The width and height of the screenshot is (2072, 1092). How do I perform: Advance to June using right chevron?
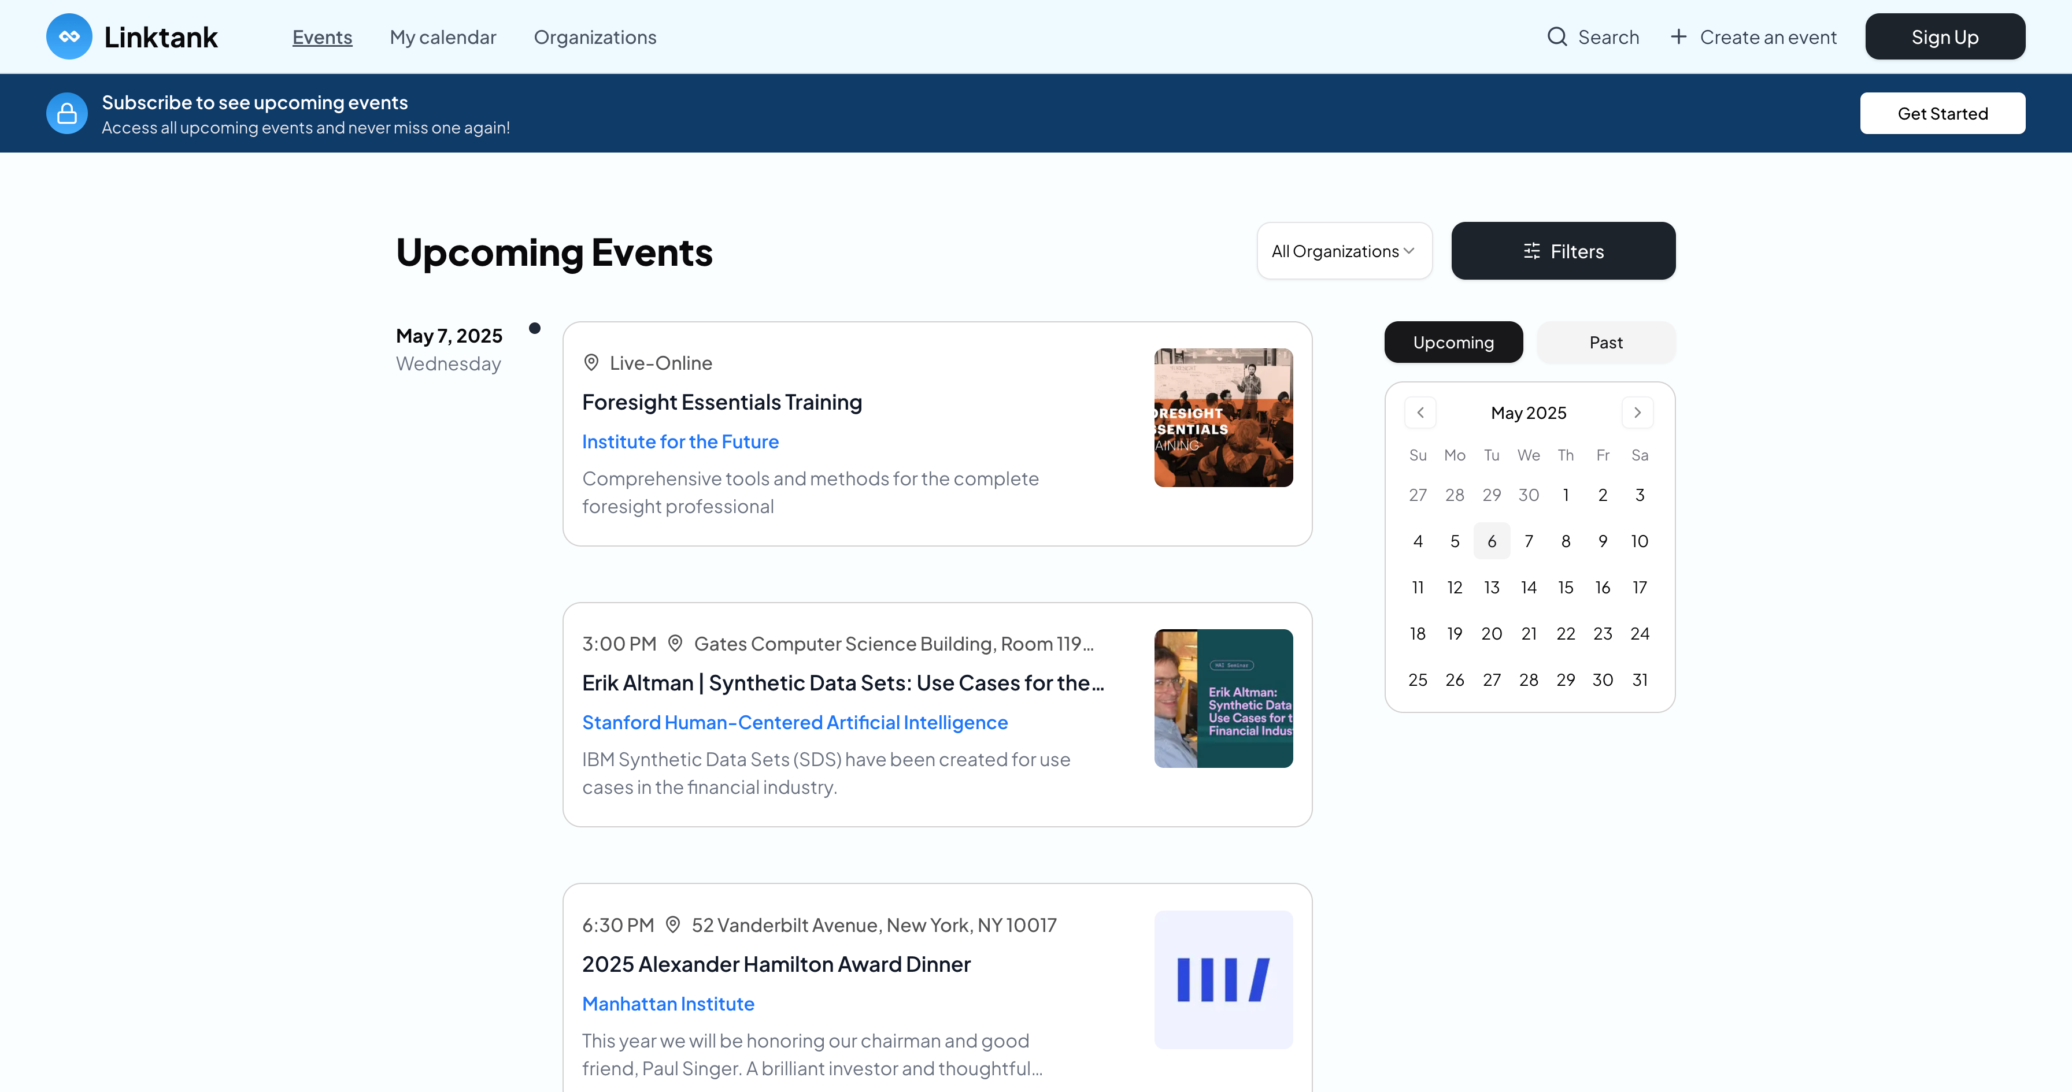[1638, 413]
